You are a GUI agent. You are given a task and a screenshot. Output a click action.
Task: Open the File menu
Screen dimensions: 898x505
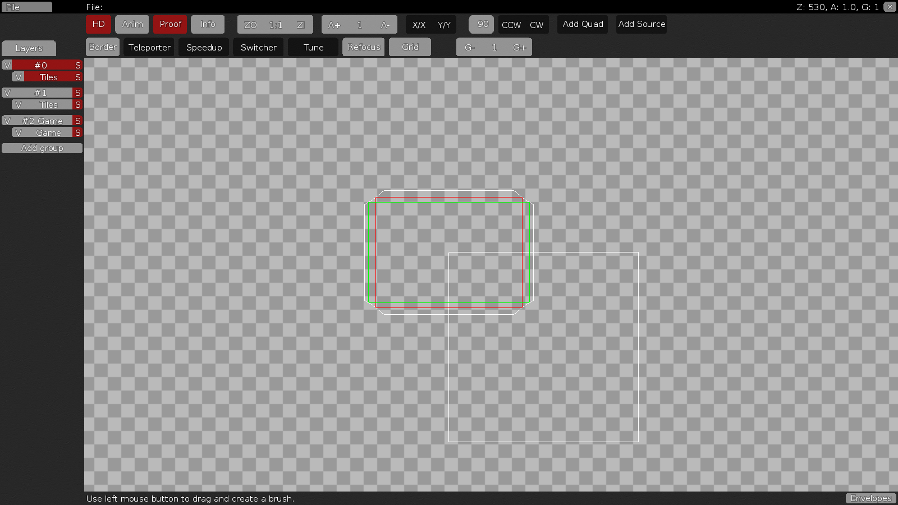pos(26,7)
